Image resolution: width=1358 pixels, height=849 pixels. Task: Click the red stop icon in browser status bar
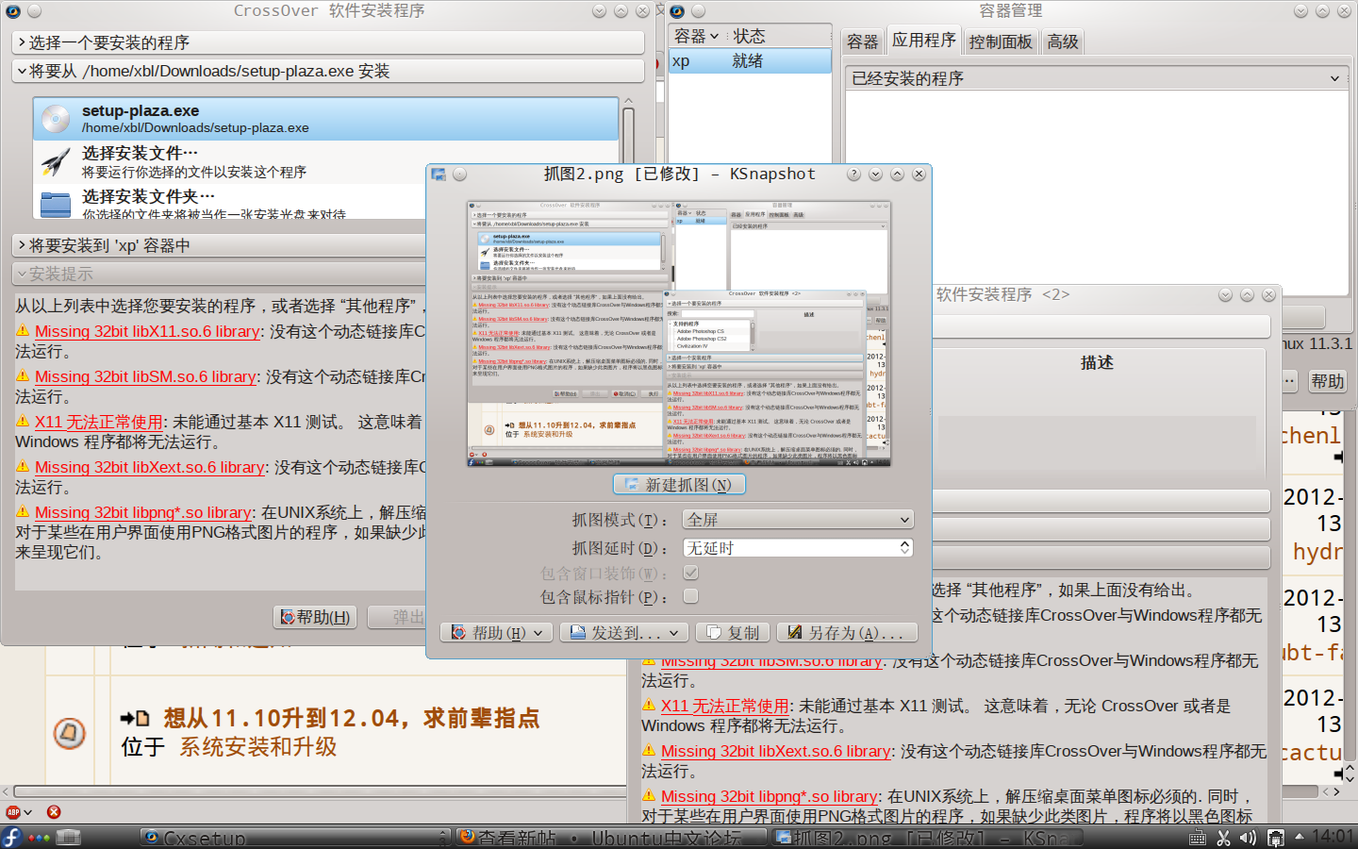tap(54, 812)
